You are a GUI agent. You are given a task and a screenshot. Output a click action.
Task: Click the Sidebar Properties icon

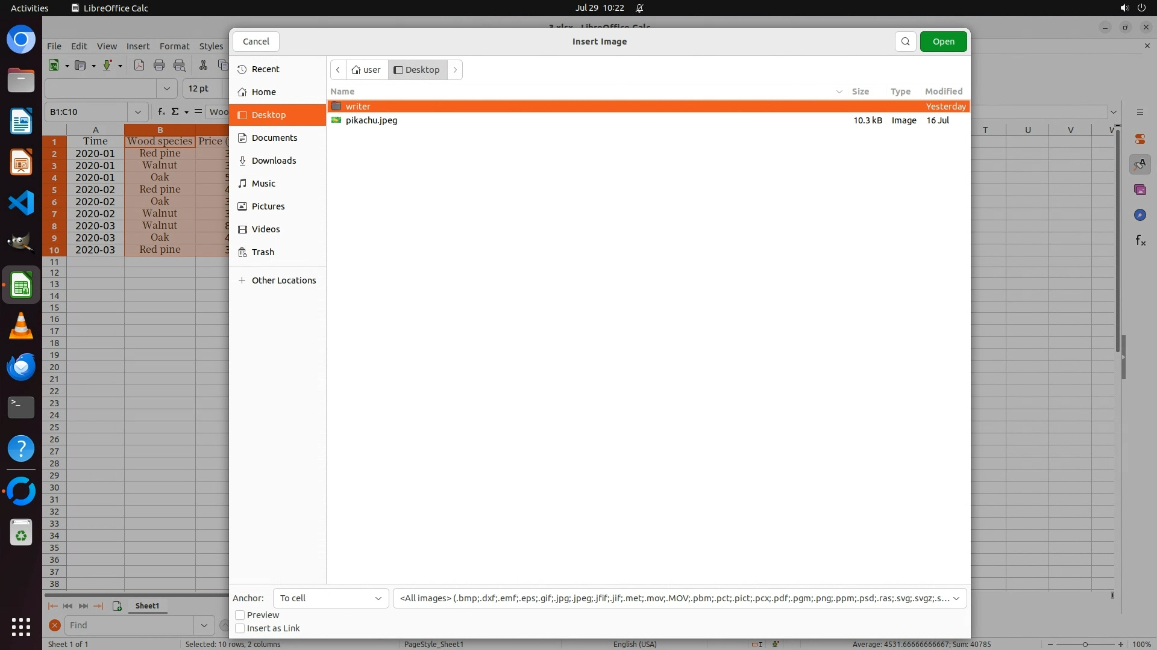coord(1140,139)
